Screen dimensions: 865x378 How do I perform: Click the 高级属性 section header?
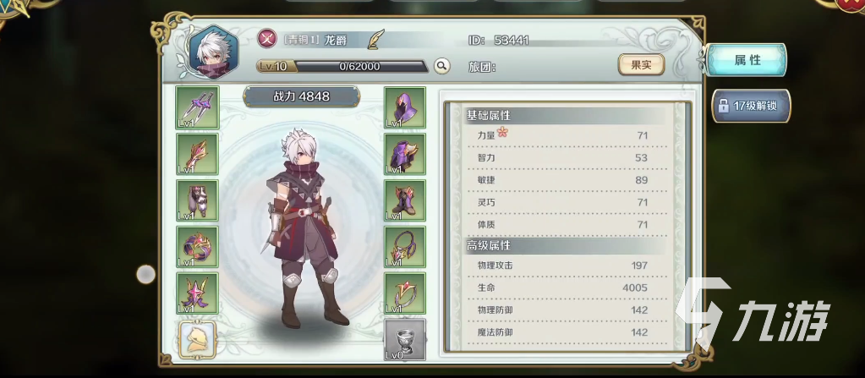point(566,245)
